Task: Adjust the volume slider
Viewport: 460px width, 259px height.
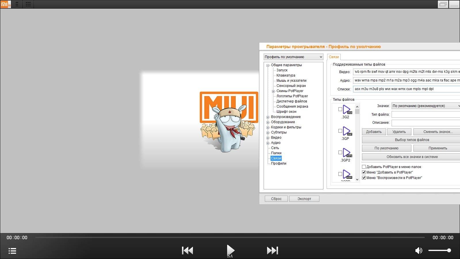Action: pyautogui.click(x=440, y=250)
